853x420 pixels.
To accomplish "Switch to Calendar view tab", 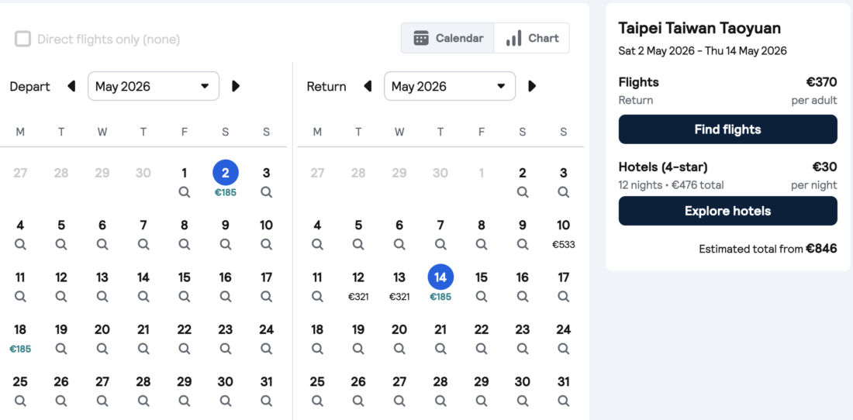I will tap(448, 38).
